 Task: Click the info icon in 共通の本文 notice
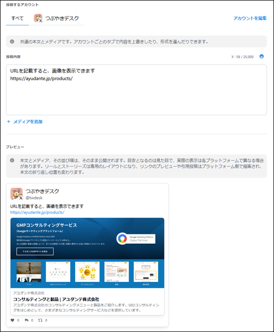[12, 42]
